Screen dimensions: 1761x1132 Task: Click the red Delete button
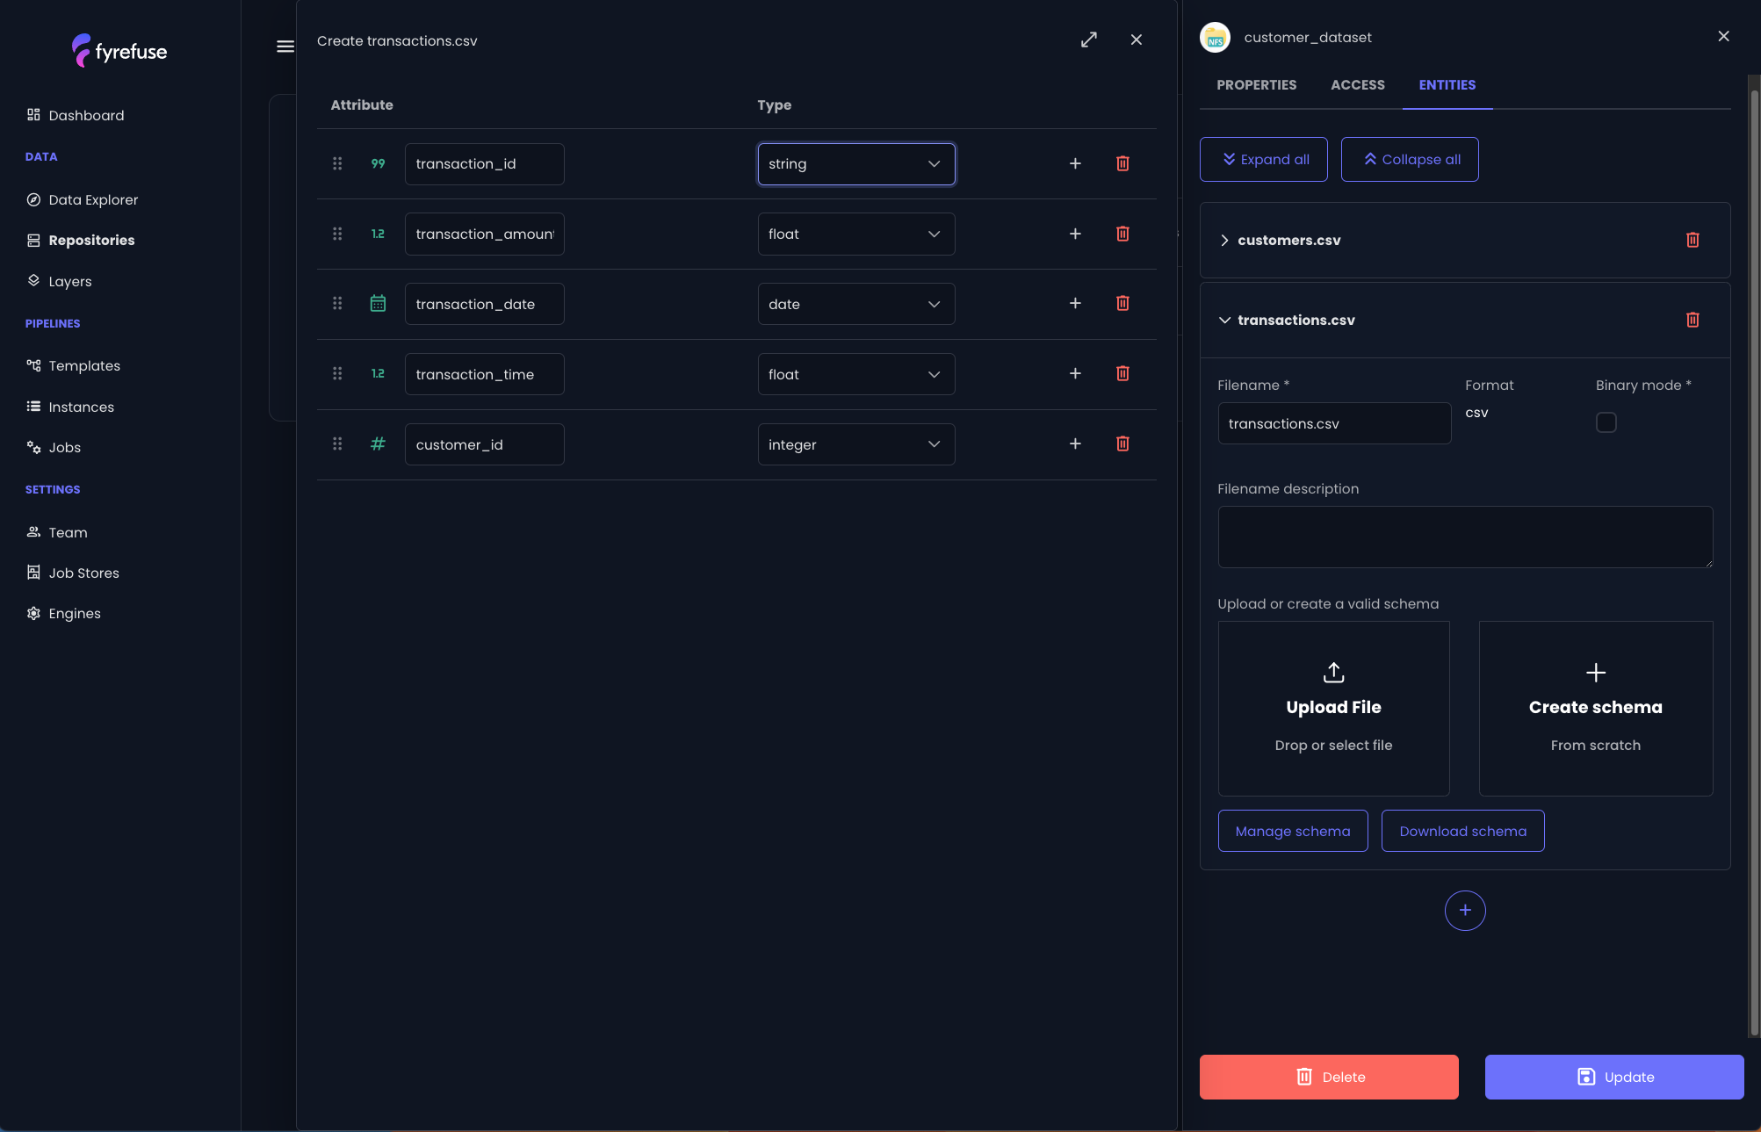click(x=1329, y=1077)
